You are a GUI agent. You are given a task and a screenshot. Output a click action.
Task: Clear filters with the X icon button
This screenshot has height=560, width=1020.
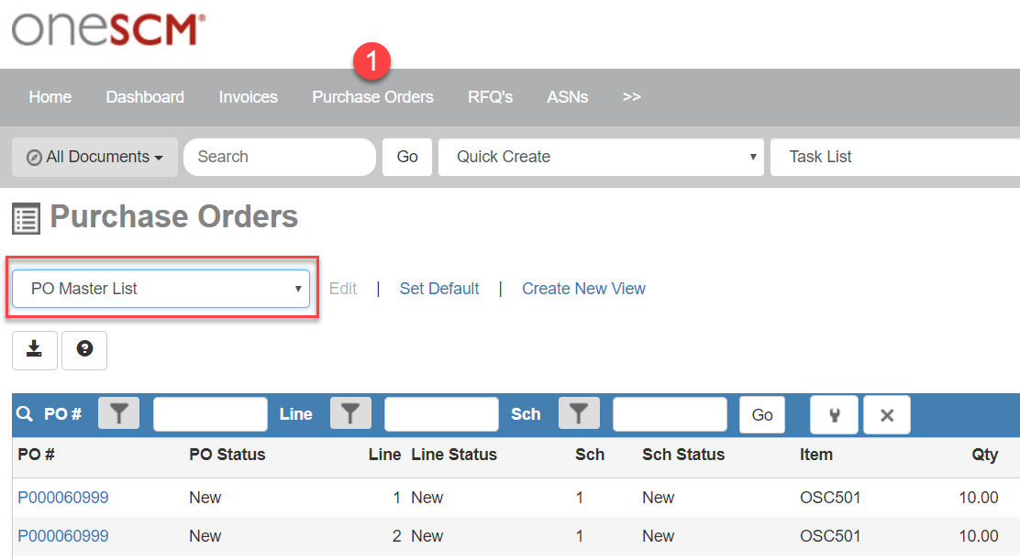[887, 415]
